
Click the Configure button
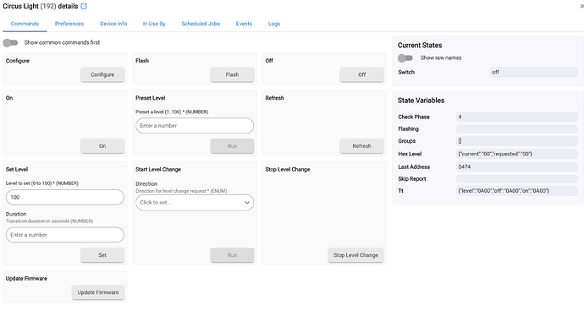tap(102, 74)
